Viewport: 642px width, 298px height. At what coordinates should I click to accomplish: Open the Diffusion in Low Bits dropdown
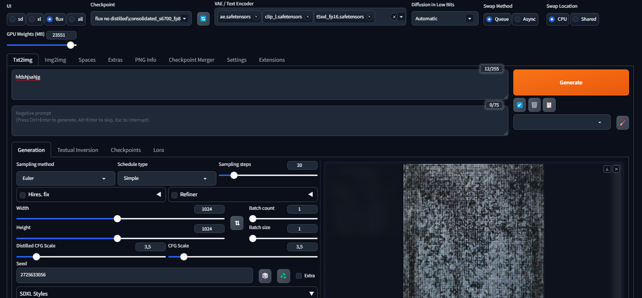444,19
